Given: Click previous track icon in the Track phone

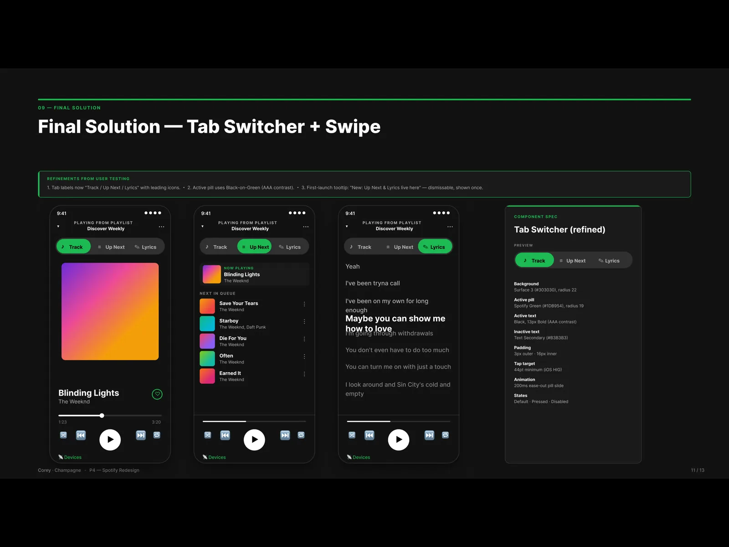Looking at the screenshot, I should [x=81, y=435].
